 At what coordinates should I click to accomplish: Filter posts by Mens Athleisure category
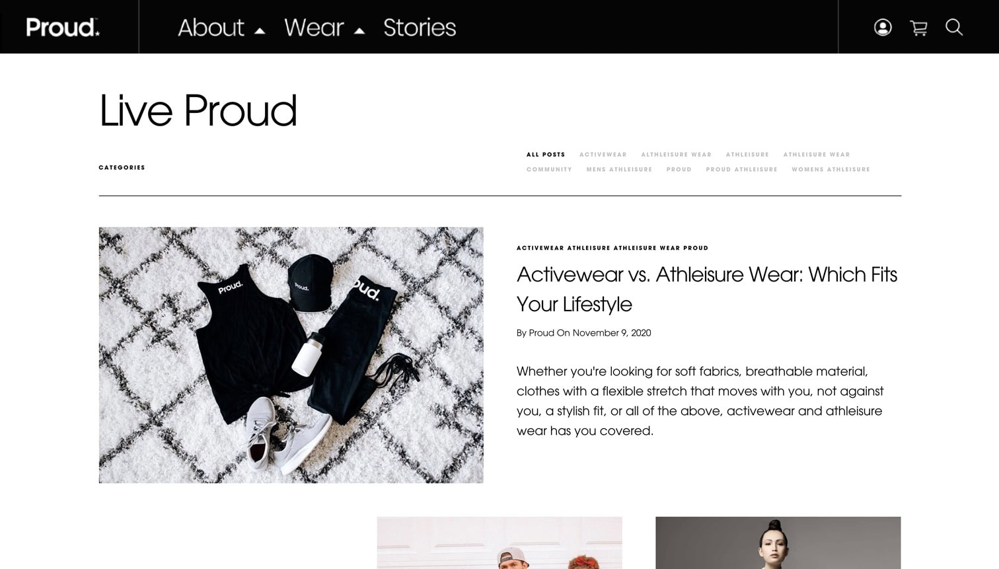[x=619, y=170]
